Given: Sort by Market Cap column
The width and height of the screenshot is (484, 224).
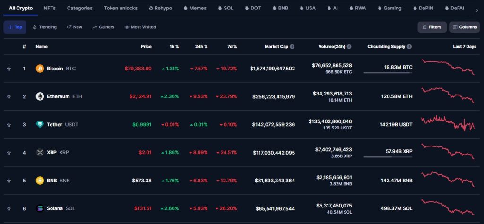Looking at the screenshot, I should (276, 47).
